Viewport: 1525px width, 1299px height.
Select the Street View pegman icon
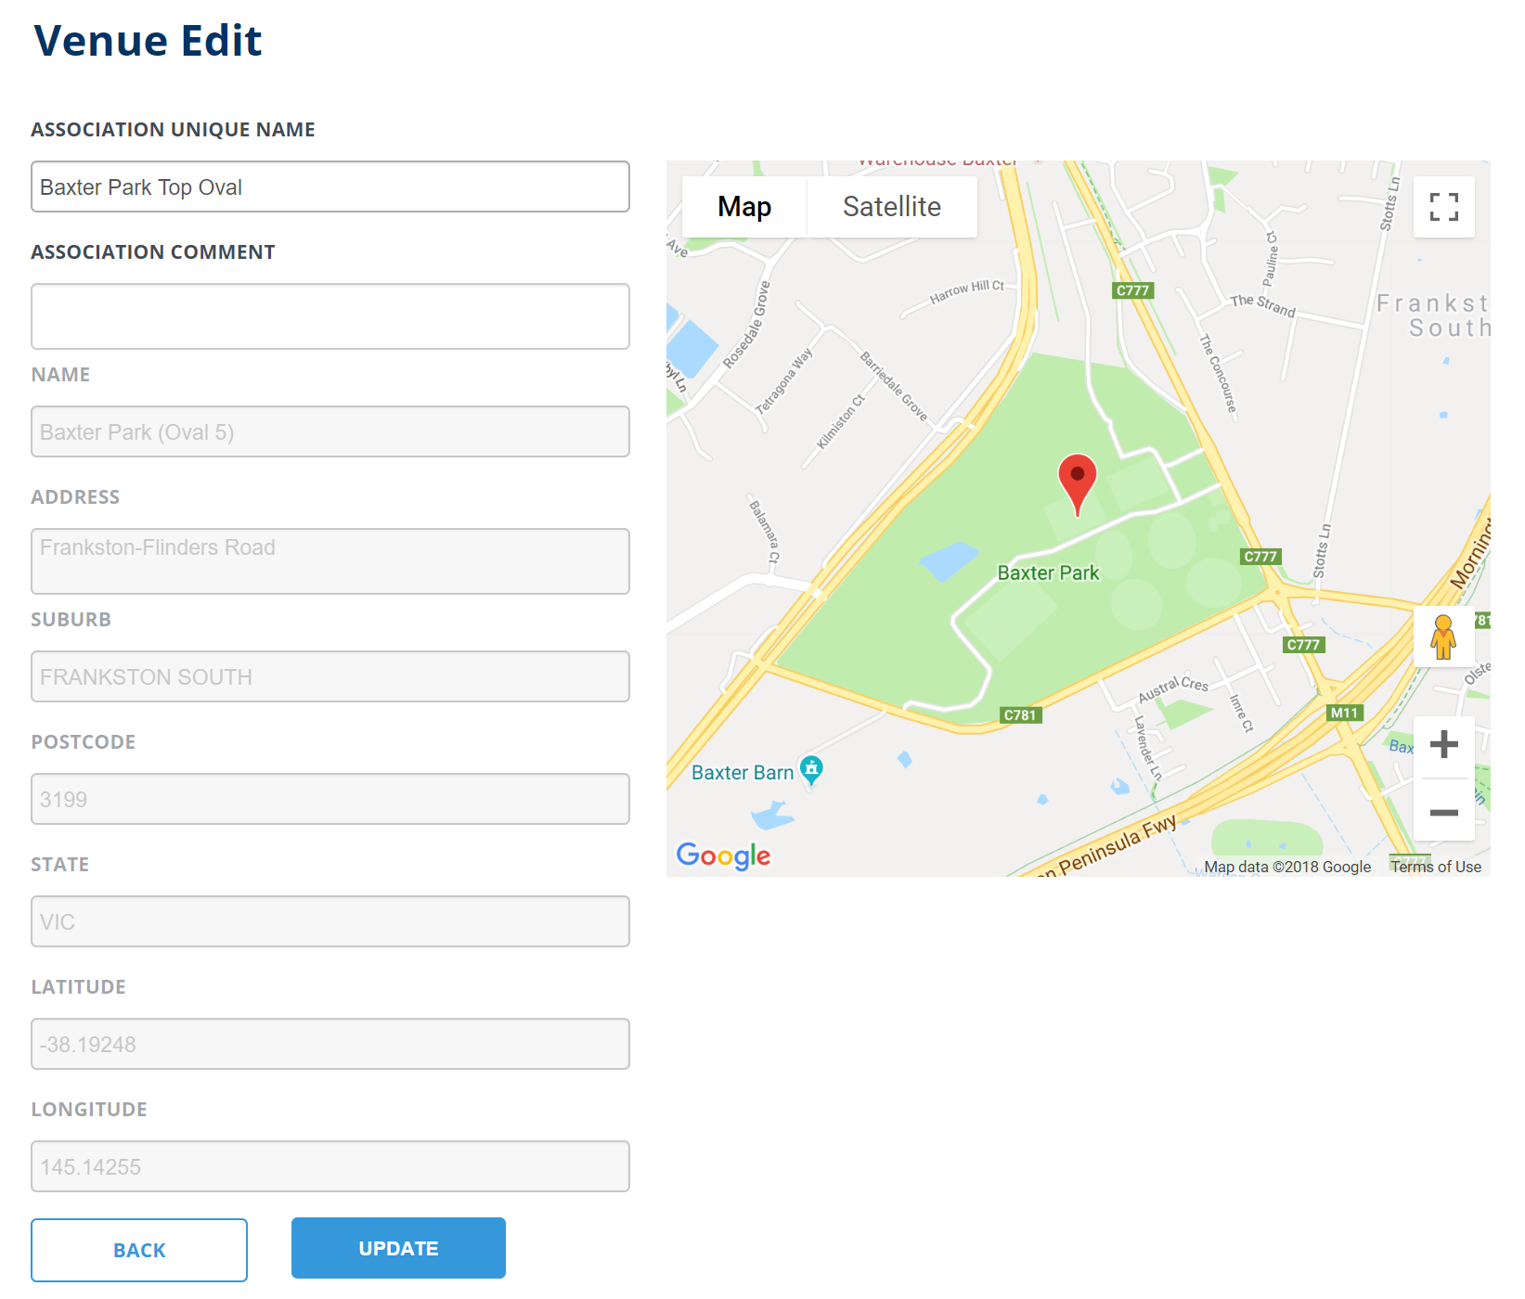pyautogui.click(x=1443, y=637)
